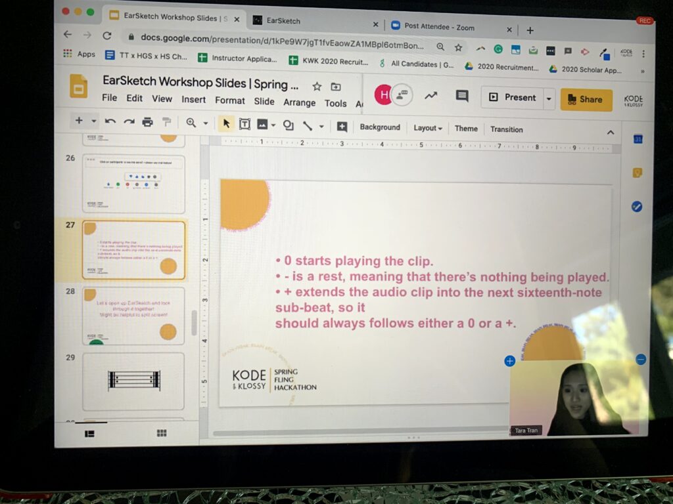Click the browser back arrow
Image resolution: width=673 pixels, height=504 pixels.
tap(68, 34)
